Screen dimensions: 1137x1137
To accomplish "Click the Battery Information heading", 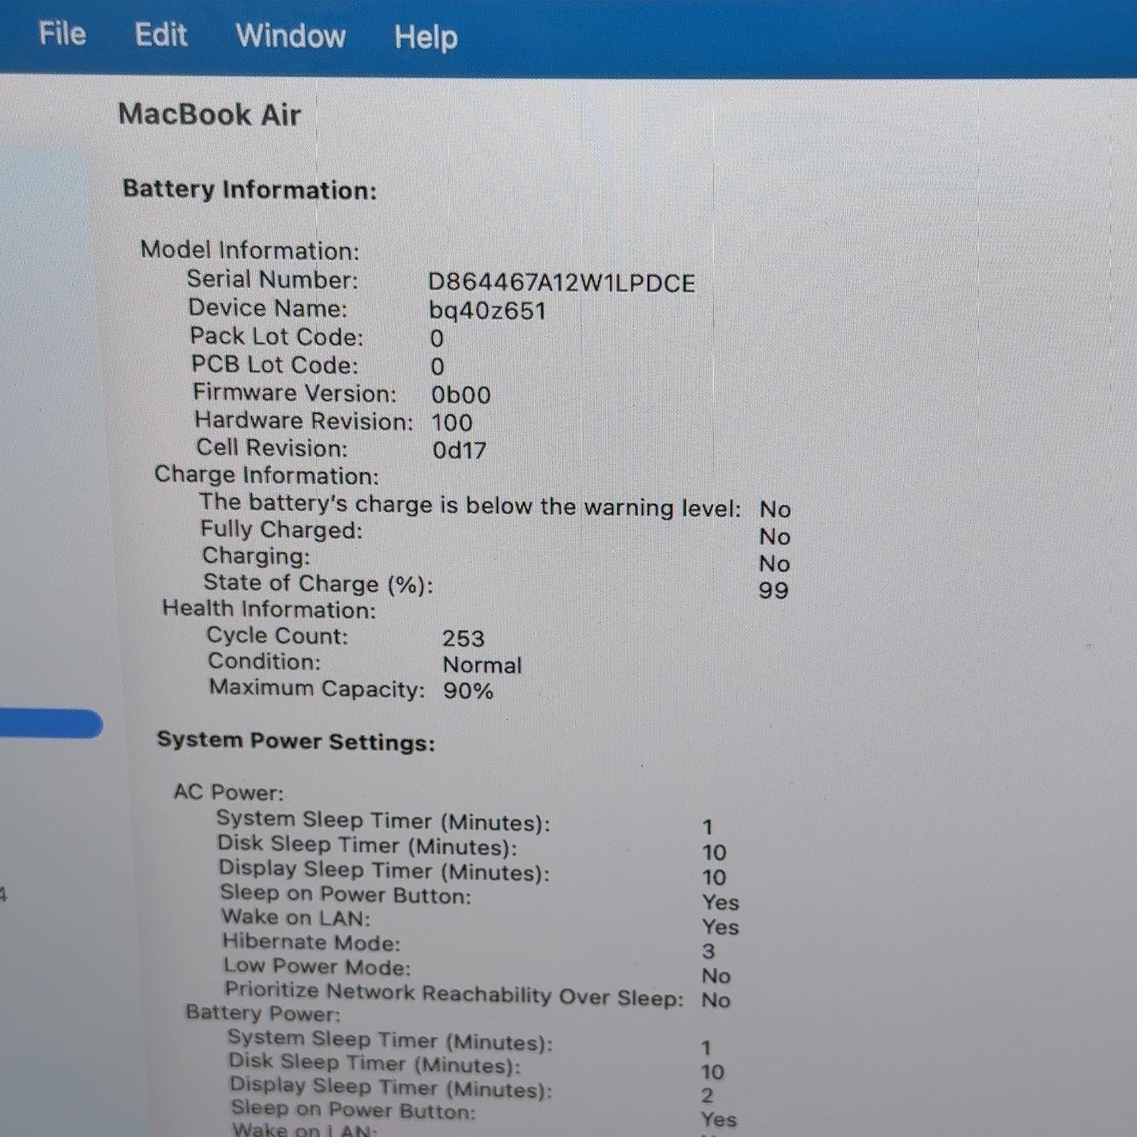I will [250, 190].
